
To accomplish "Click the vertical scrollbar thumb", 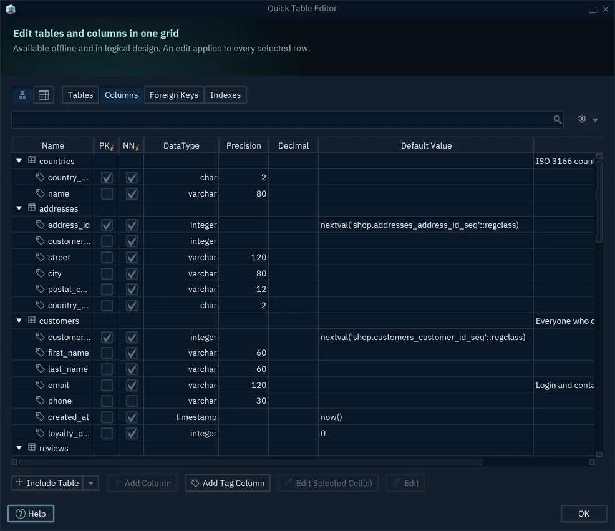I will 599,200.
